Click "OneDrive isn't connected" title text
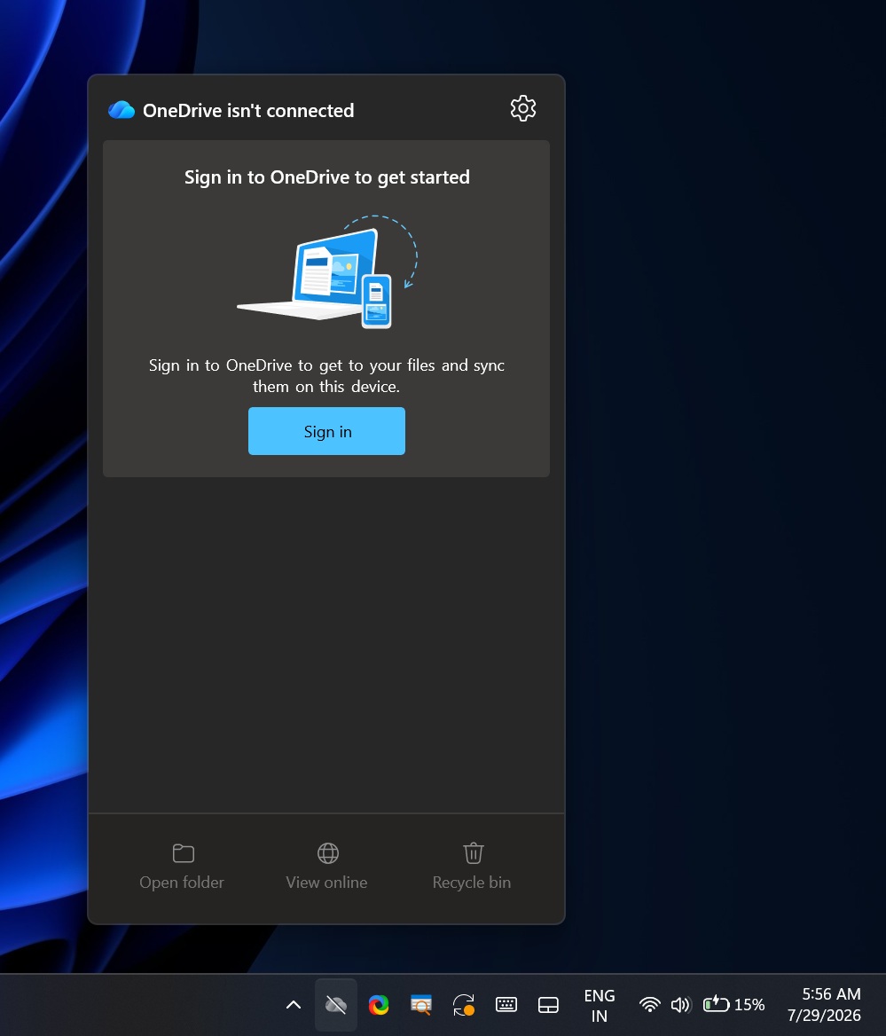The width and height of the screenshot is (886, 1036). click(248, 110)
